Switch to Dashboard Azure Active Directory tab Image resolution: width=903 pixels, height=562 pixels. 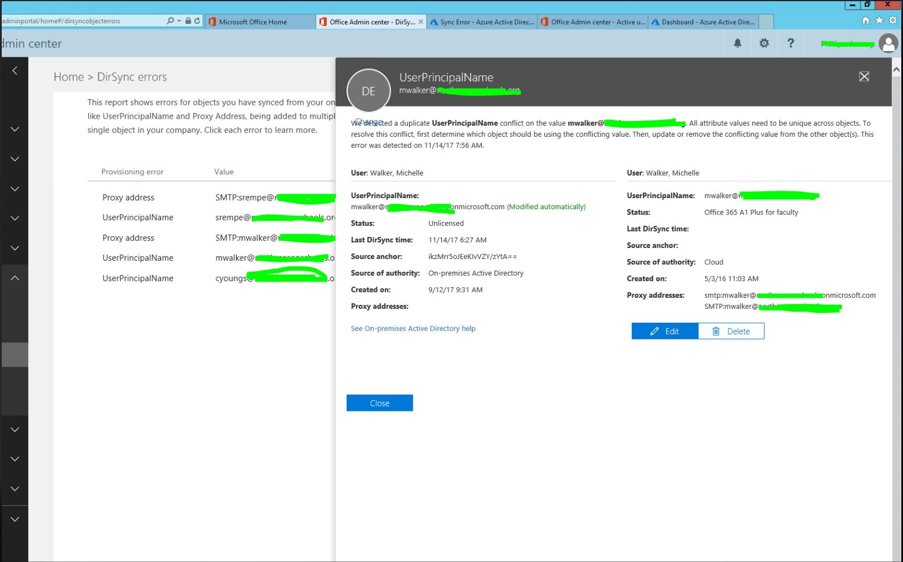pos(703,22)
